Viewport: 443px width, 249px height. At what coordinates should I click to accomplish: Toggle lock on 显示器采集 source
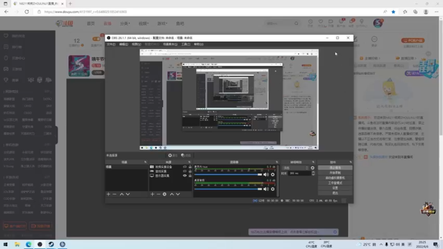pos(190,175)
